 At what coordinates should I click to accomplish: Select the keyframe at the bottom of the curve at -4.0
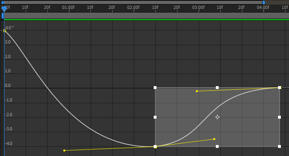pos(155,147)
